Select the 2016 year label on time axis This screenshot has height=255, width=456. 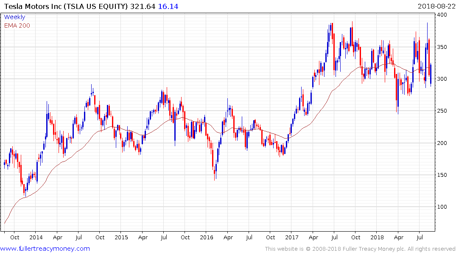[207, 238]
